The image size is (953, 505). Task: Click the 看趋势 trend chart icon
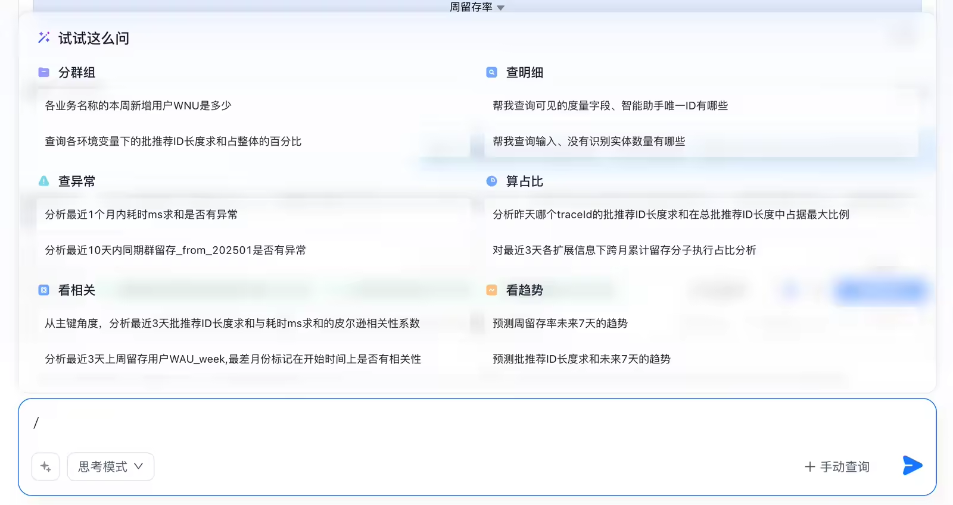click(491, 290)
